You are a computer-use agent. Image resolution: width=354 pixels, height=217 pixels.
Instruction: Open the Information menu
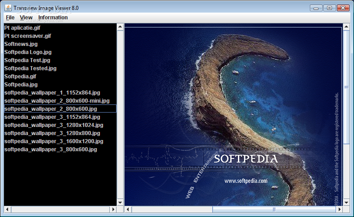(53, 18)
